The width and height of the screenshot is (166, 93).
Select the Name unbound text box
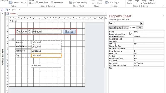(x=46, y=42)
